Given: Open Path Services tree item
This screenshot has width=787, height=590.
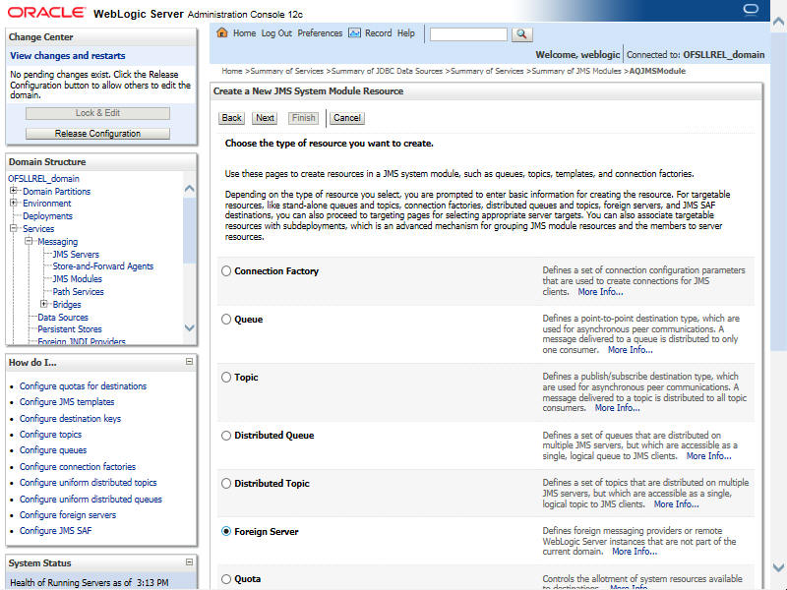Looking at the screenshot, I should 79,292.
